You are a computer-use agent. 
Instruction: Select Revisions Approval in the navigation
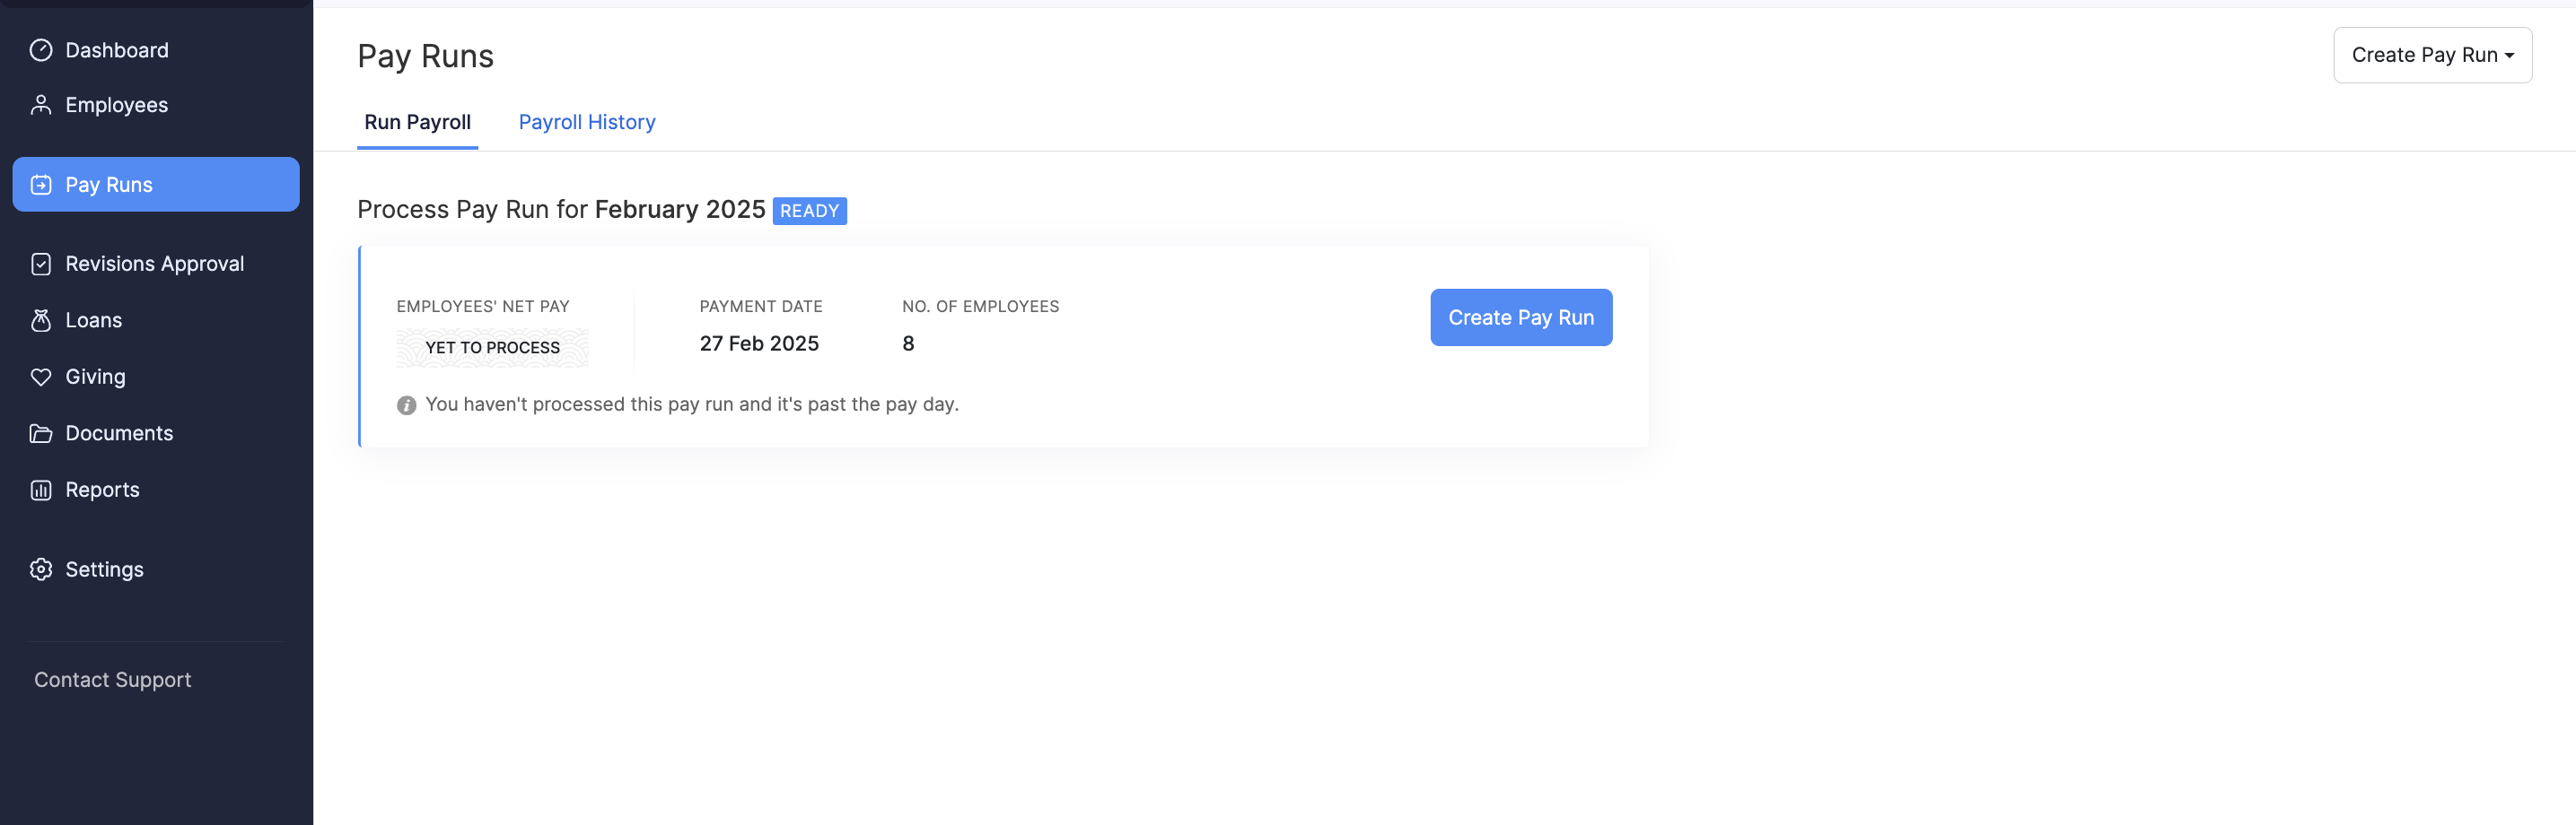tap(154, 263)
